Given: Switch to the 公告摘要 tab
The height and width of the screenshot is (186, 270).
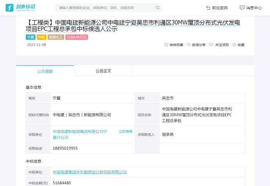Looking at the screenshot, I should (45, 71).
